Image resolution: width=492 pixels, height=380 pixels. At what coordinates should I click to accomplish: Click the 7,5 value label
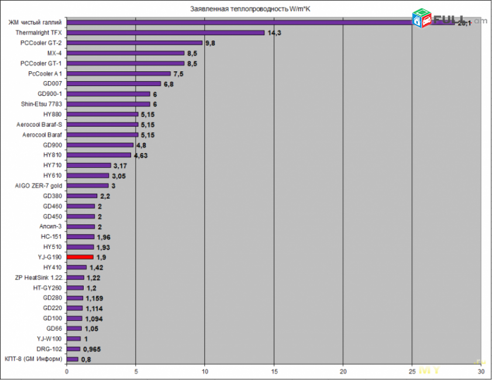[178, 74]
